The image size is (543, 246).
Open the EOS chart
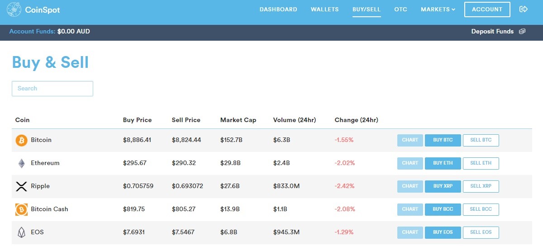(410, 232)
